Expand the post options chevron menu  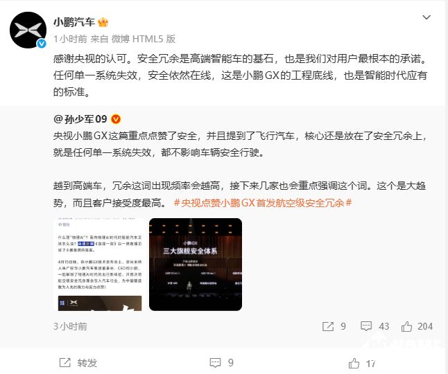[x=427, y=17]
